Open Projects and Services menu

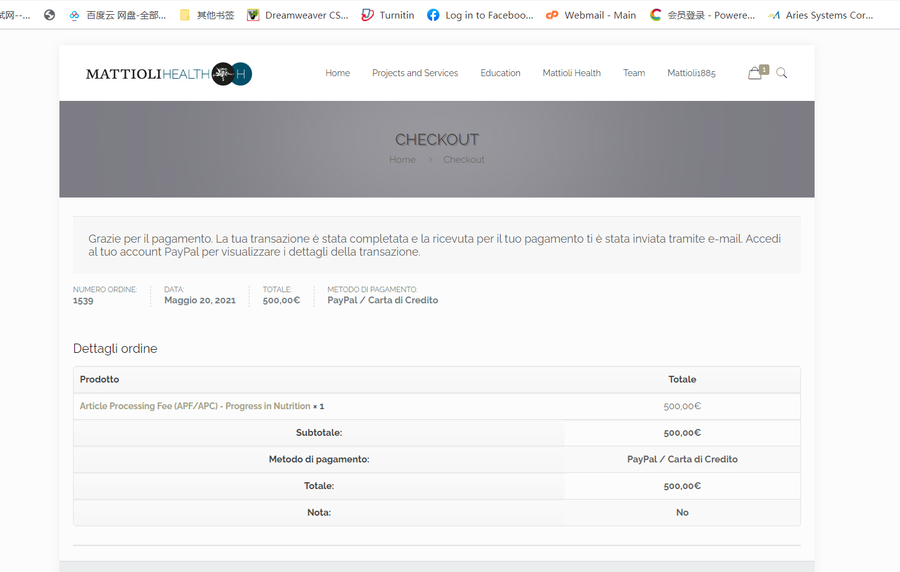tap(415, 73)
